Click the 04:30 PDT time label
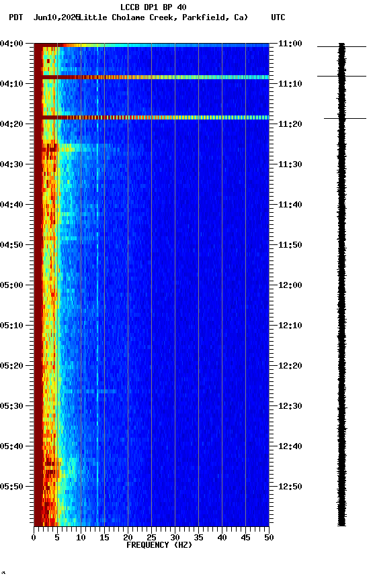 (11, 164)
